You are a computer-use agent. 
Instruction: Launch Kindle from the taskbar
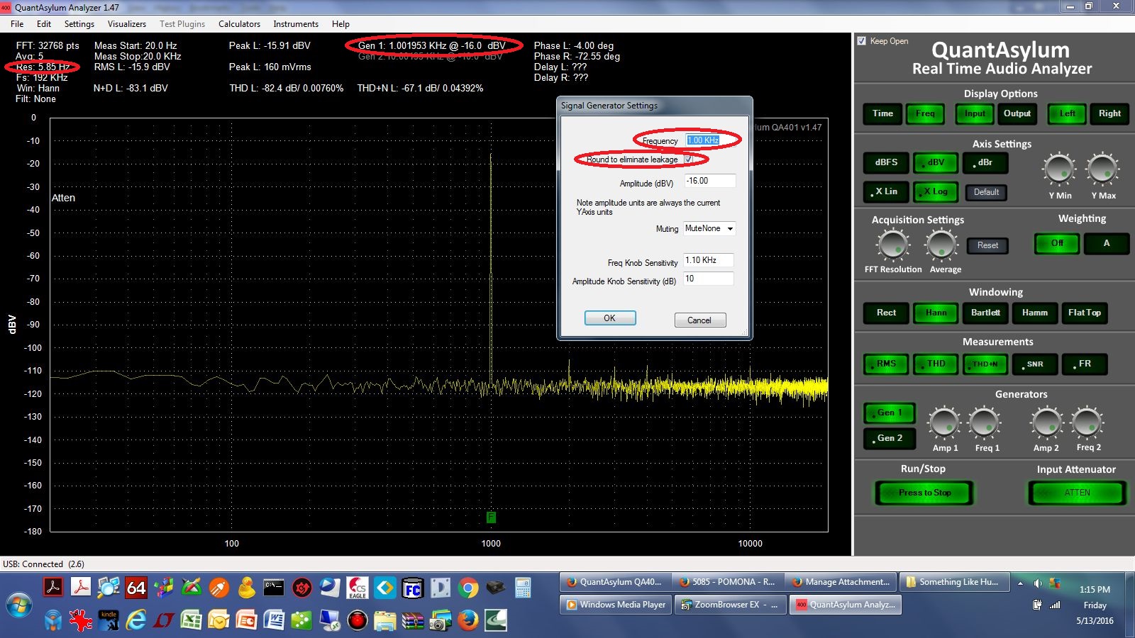coord(109,620)
